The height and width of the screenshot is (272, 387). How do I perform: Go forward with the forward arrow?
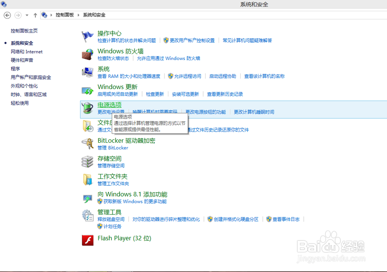point(18,15)
